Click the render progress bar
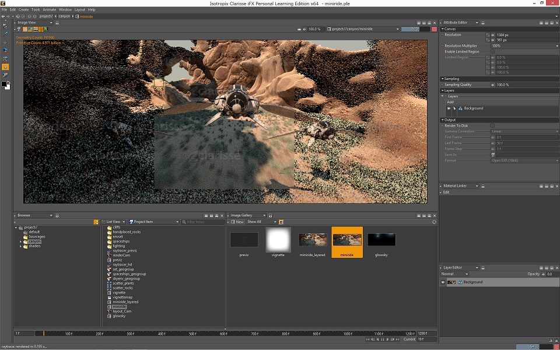Image resolution: width=560 pixels, height=350 pixels. coord(415,29)
